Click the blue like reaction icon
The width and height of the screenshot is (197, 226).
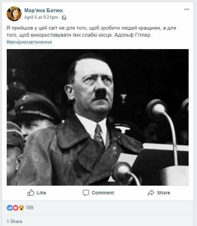(x=10, y=208)
